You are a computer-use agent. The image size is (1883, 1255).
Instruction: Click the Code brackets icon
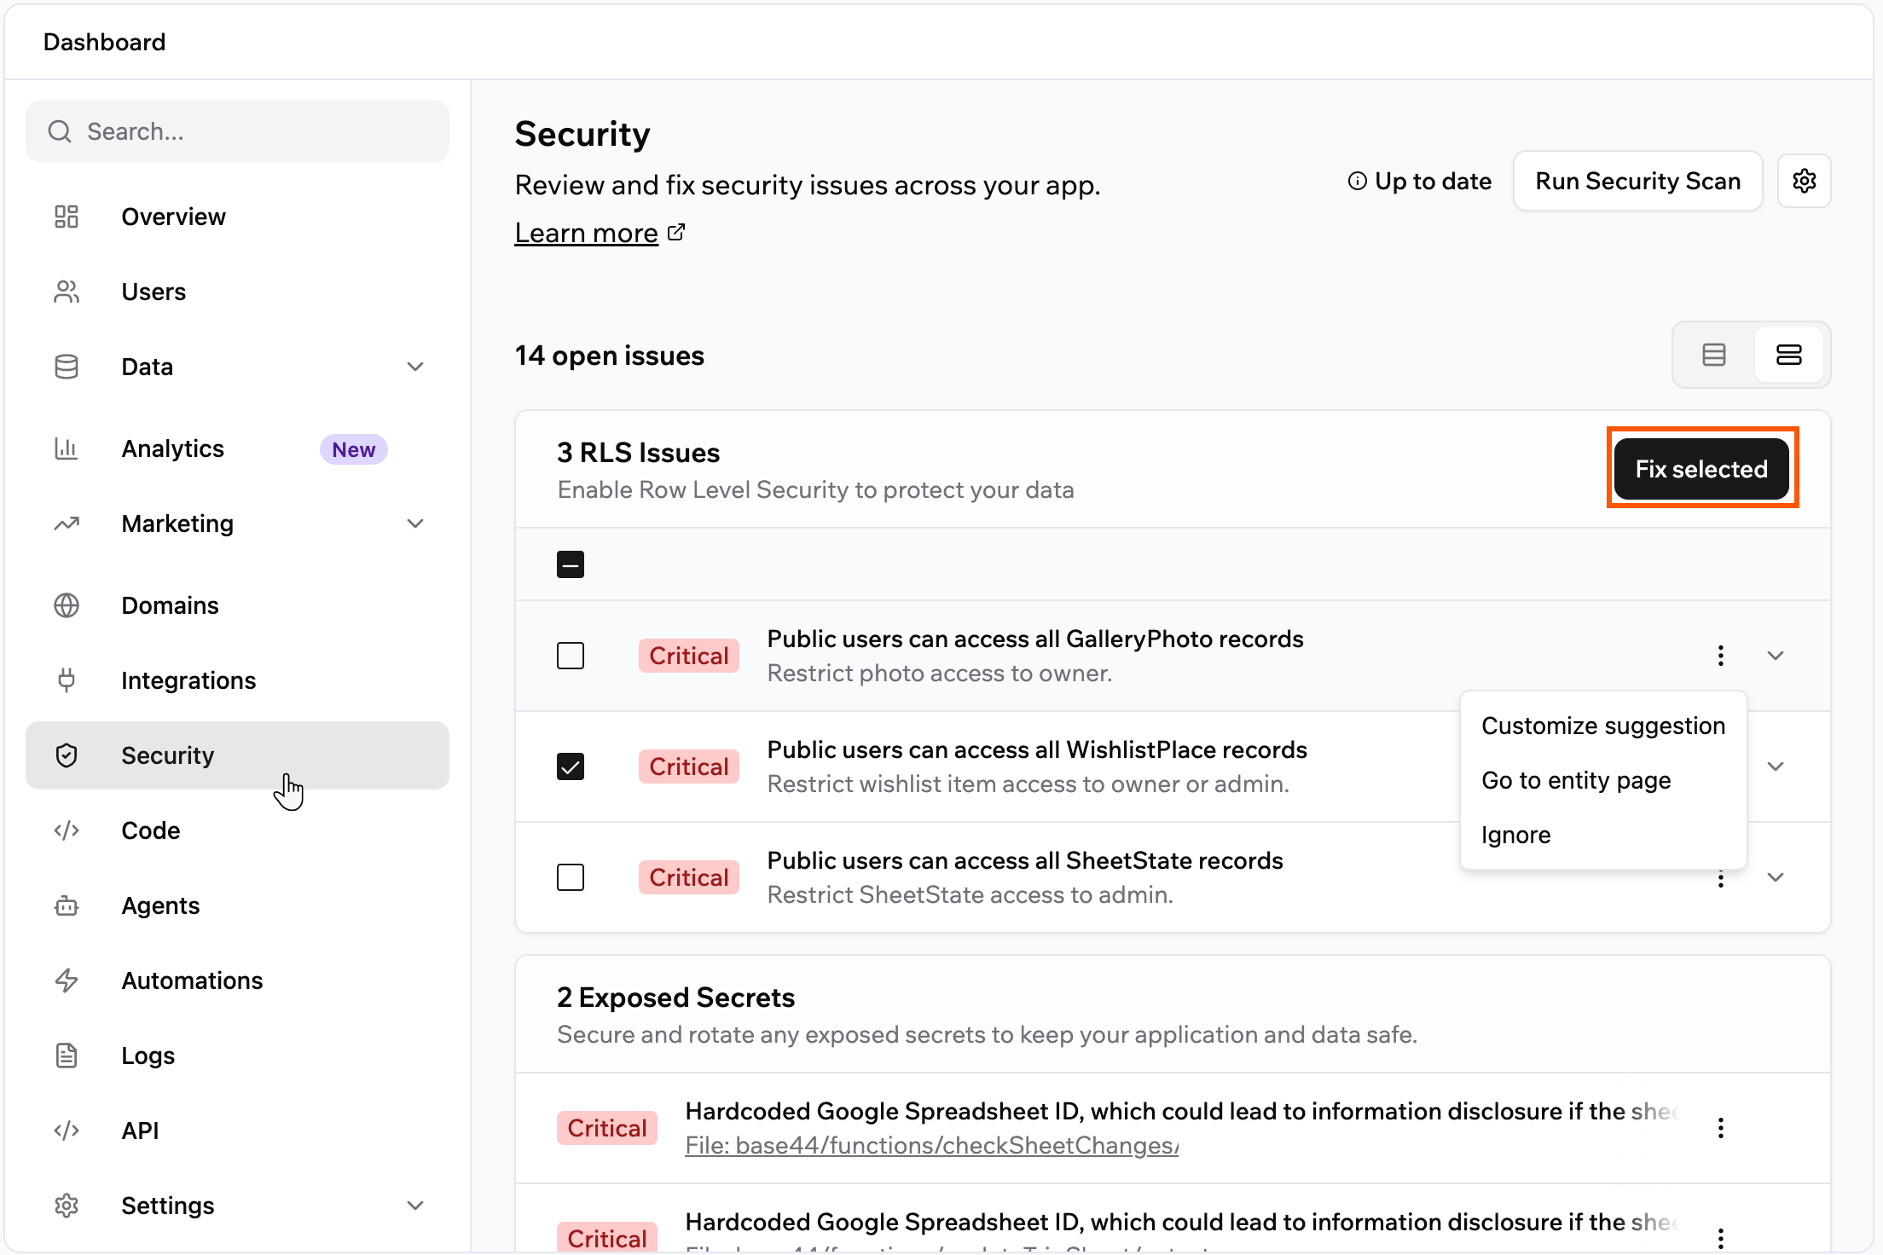pyautogui.click(x=67, y=830)
